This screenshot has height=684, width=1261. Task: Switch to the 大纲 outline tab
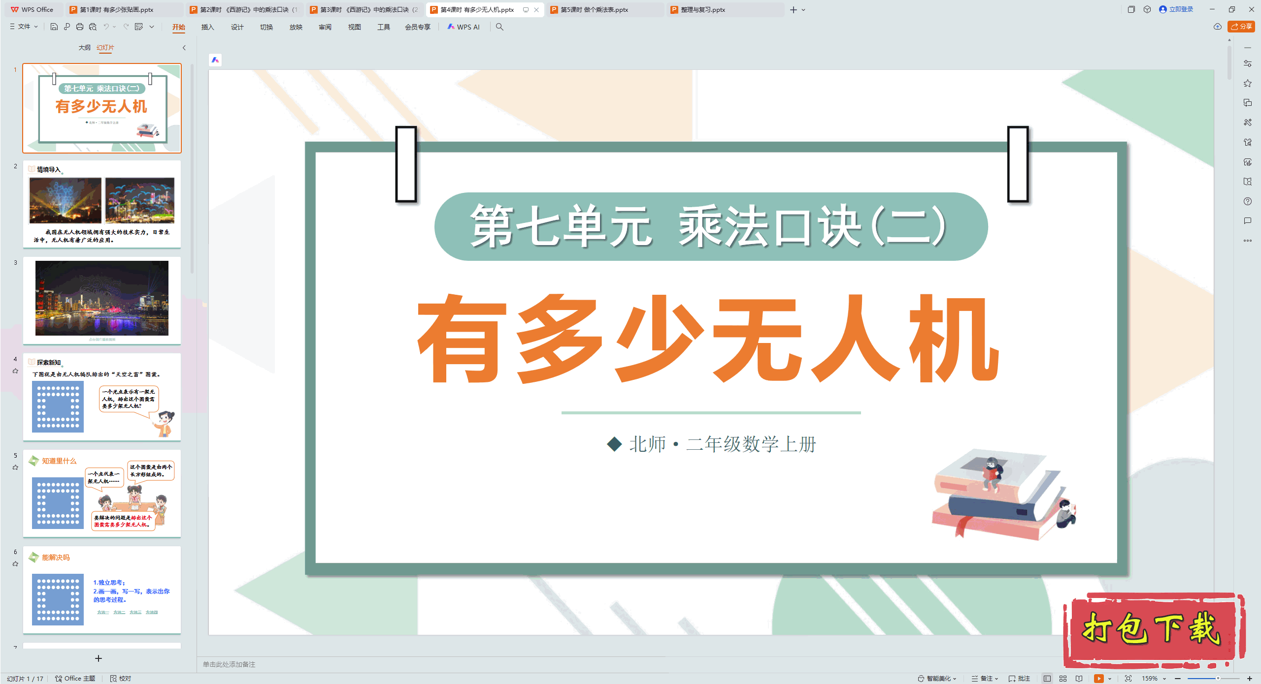pos(84,48)
